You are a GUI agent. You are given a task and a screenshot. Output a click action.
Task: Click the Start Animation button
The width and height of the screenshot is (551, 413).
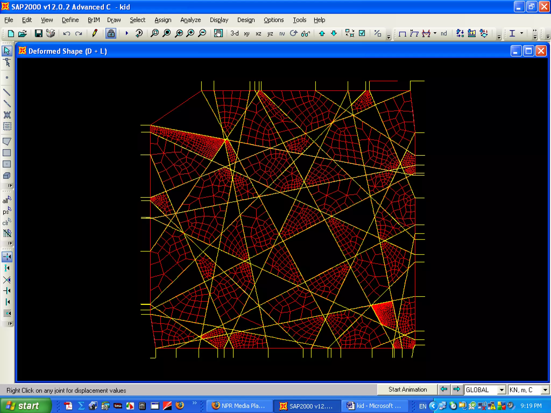pyautogui.click(x=407, y=390)
